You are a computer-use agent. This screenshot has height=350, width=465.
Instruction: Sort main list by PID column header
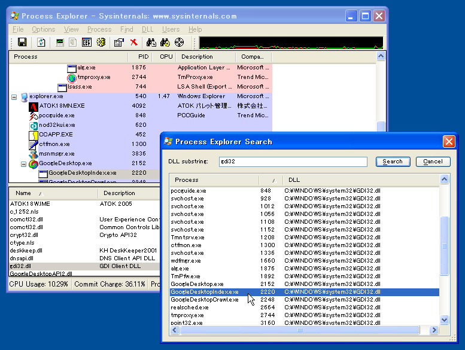point(139,57)
